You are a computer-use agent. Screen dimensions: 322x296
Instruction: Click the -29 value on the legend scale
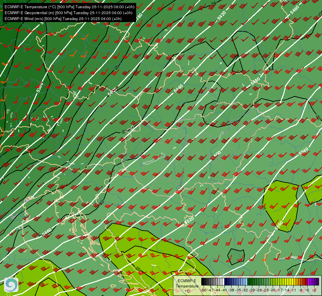(252, 290)
